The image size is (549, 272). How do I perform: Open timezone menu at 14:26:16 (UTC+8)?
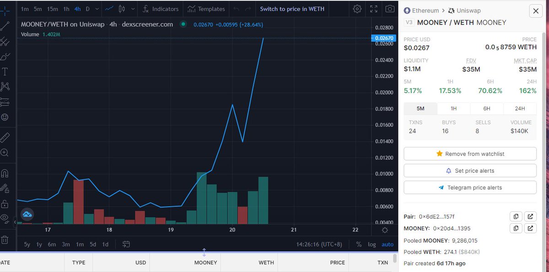[319, 244]
